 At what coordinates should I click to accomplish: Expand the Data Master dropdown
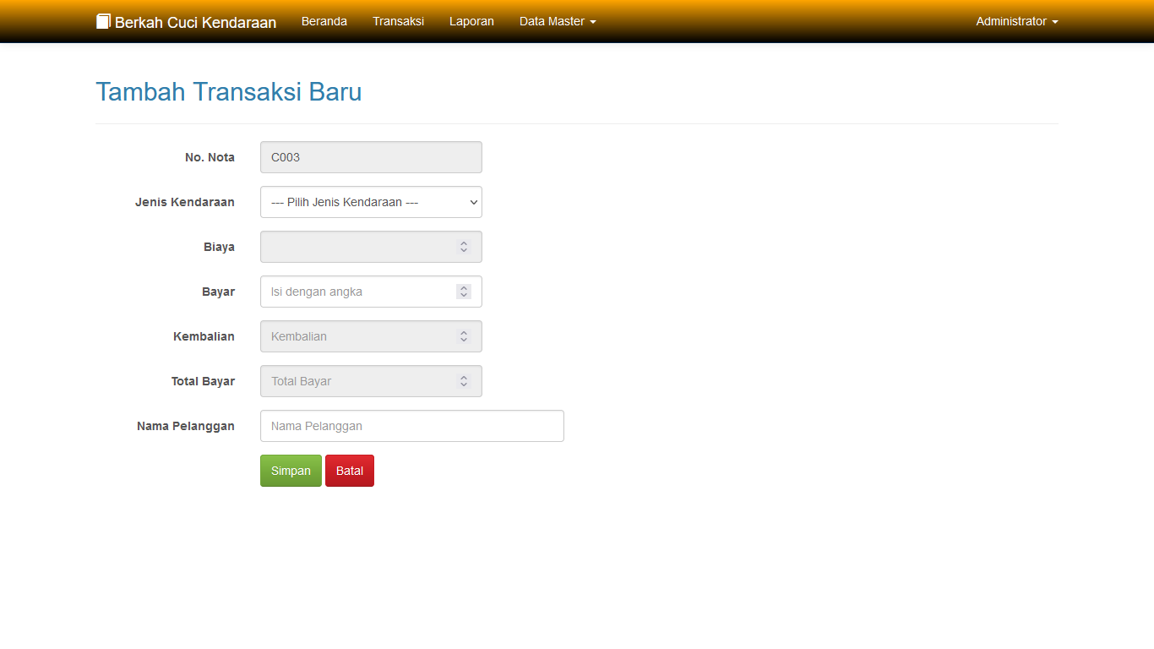(x=558, y=21)
